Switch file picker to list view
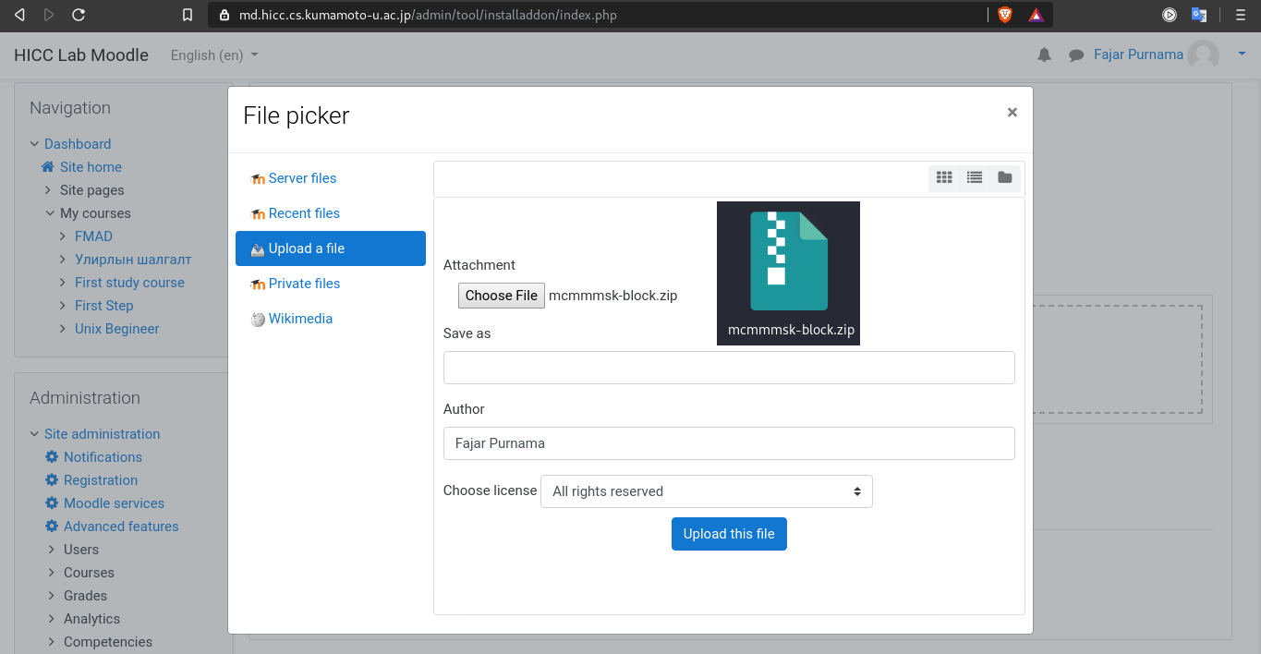The image size is (1261, 654). tap(975, 177)
